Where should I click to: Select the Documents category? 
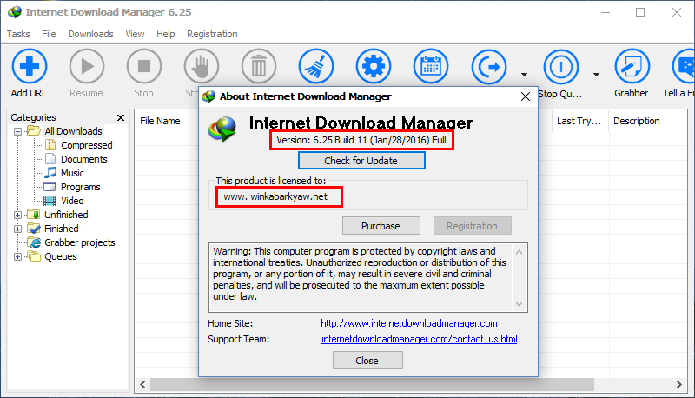click(x=83, y=159)
